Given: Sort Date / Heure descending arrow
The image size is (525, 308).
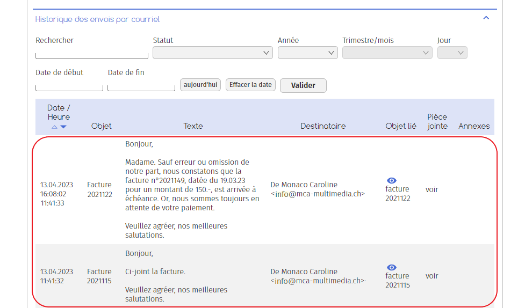Looking at the screenshot, I should pyautogui.click(x=63, y=127).
